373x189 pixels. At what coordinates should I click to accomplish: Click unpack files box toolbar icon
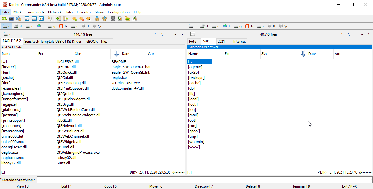pyautogui.click(x=104, y=19)
